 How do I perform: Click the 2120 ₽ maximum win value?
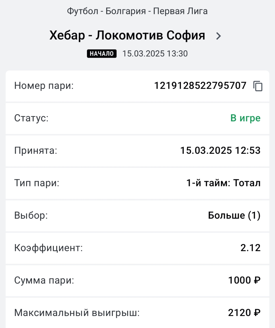pyautogui.click(x=244, y=312)
